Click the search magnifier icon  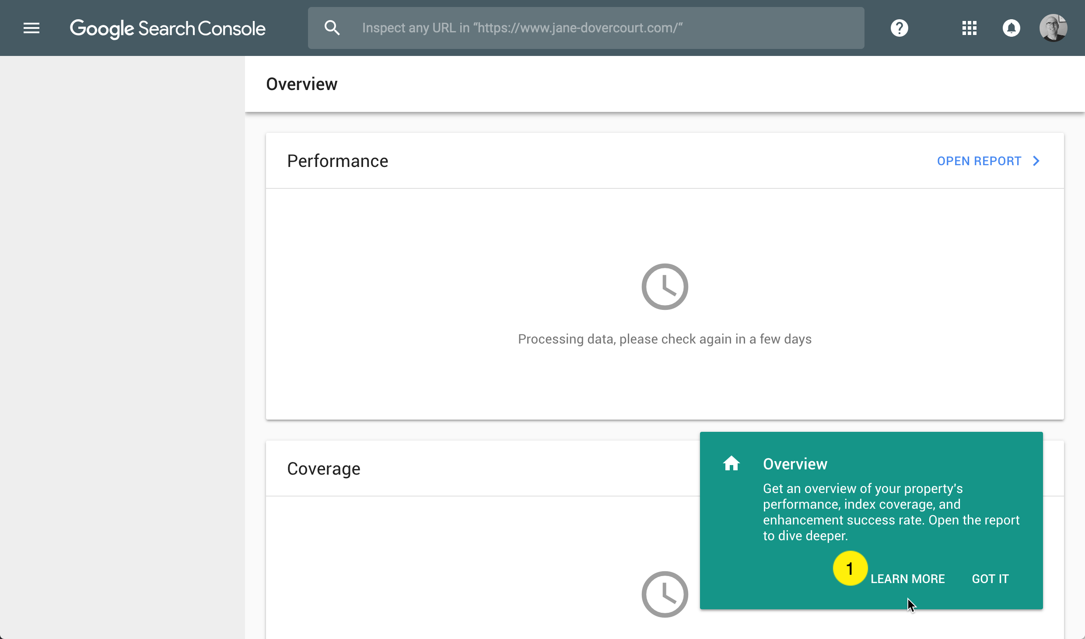click(332, 28)
